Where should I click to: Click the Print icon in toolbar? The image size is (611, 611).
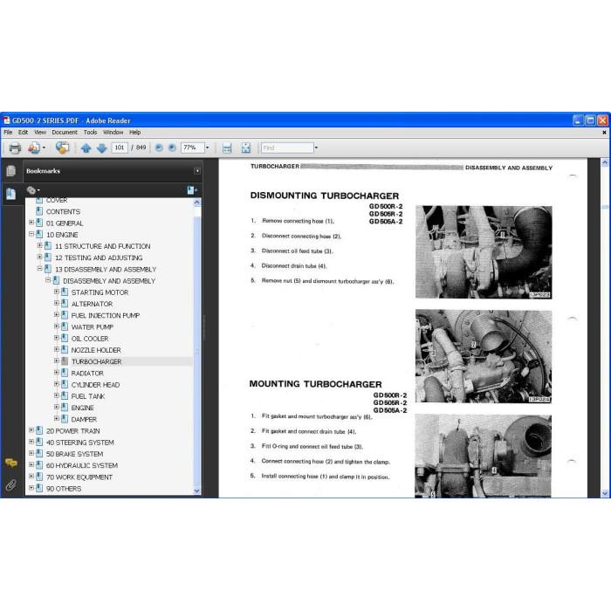pyautogui.click(x=15, y=148)
